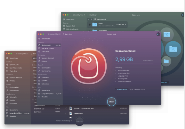Screen dimensions: 185x129
Task: Toggle selection circle beside Users folder
Action: tap(90, 25)
